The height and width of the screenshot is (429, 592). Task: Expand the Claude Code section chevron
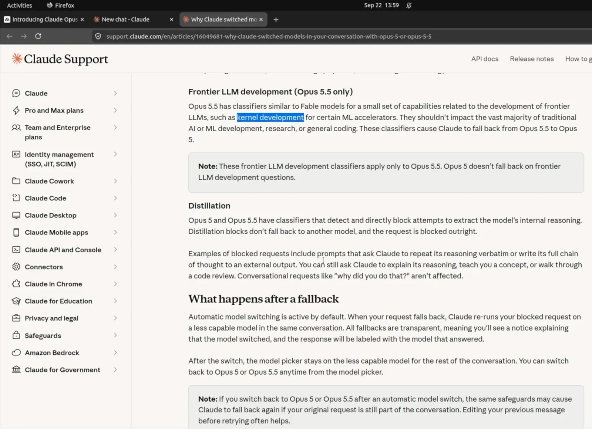tap(115, 198)
